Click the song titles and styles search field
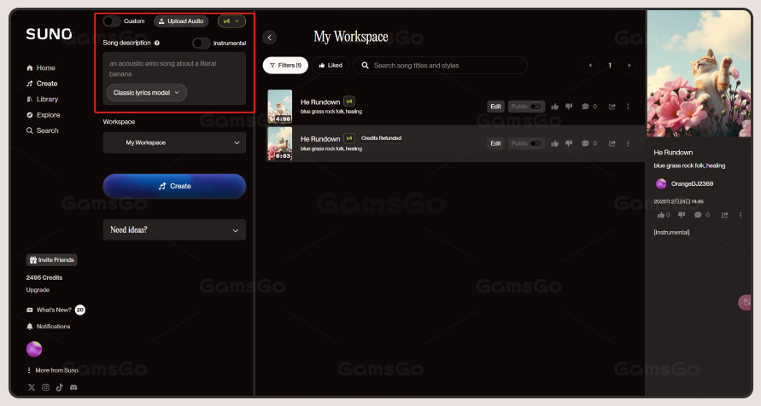This screenshot has width=761, height=406. pos(440,66)
